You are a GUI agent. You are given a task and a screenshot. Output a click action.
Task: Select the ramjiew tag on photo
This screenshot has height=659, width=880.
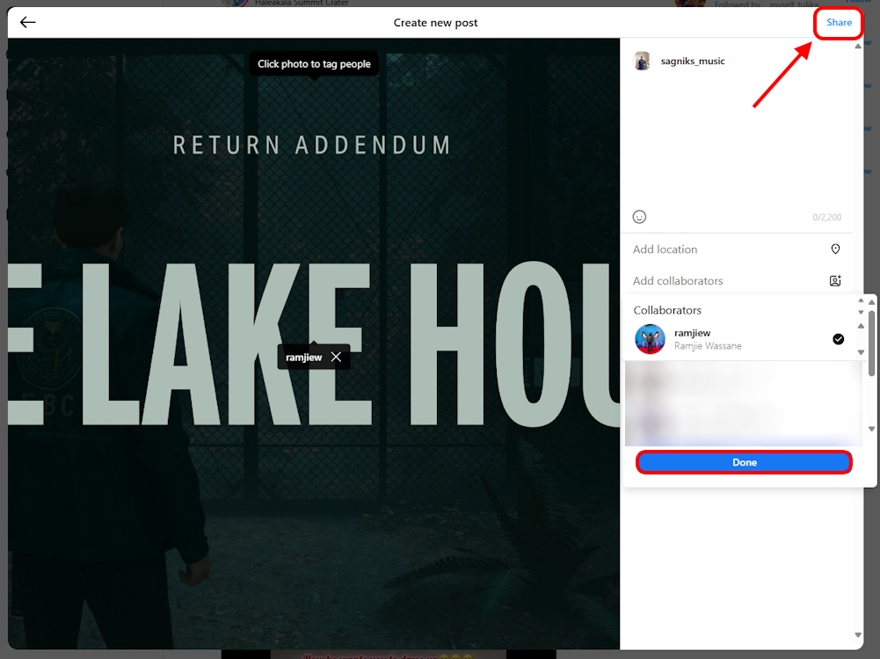[x=303, y=358]
